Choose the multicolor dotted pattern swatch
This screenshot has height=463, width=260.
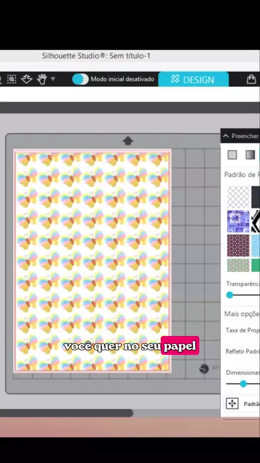(238, 265)
